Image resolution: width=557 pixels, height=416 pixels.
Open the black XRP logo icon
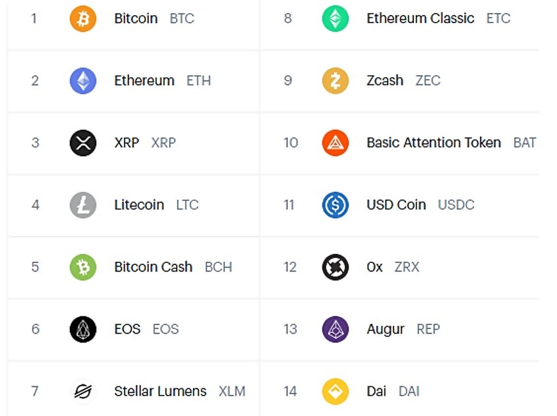(x=83, y=143)
